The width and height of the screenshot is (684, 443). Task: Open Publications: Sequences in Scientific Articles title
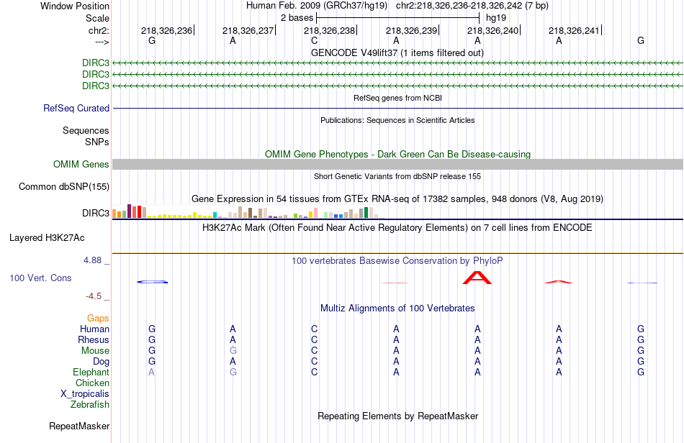[x=397, y=120]
